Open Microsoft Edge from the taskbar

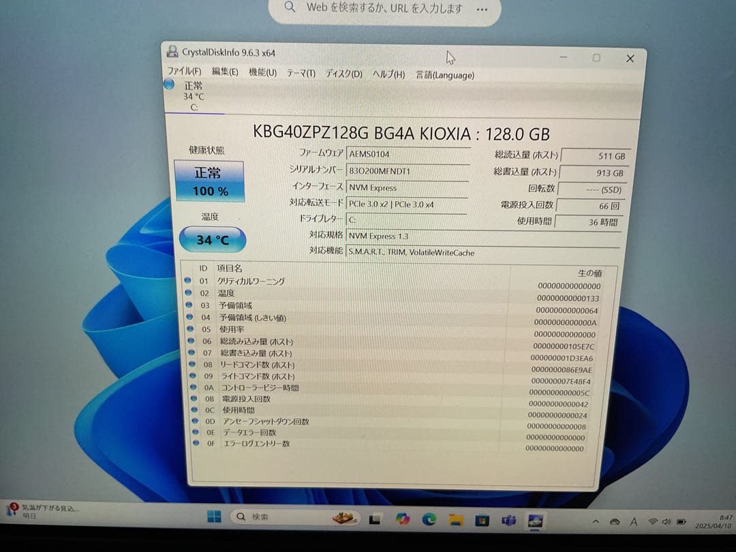pos(428,519)
